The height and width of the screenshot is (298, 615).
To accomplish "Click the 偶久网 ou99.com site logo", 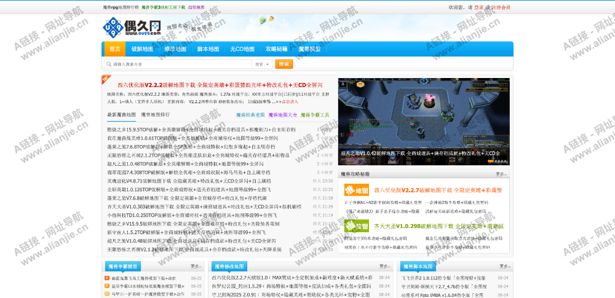I will coord(132,27).
